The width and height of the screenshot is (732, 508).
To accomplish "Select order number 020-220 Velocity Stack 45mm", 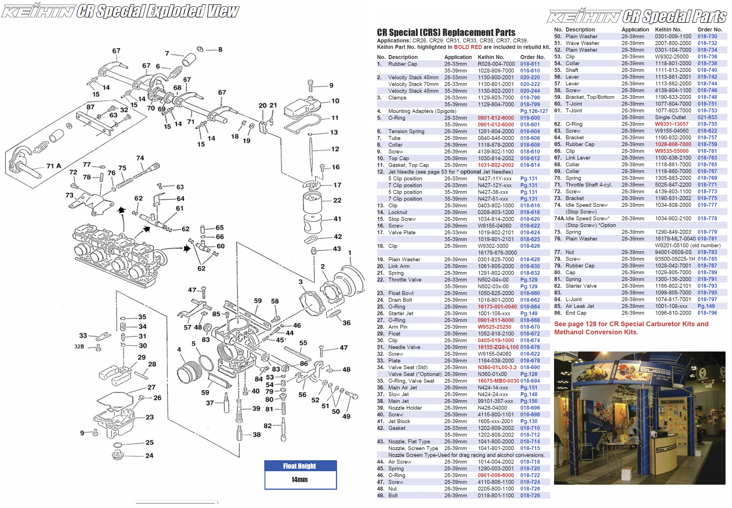I will pos(530,77).
